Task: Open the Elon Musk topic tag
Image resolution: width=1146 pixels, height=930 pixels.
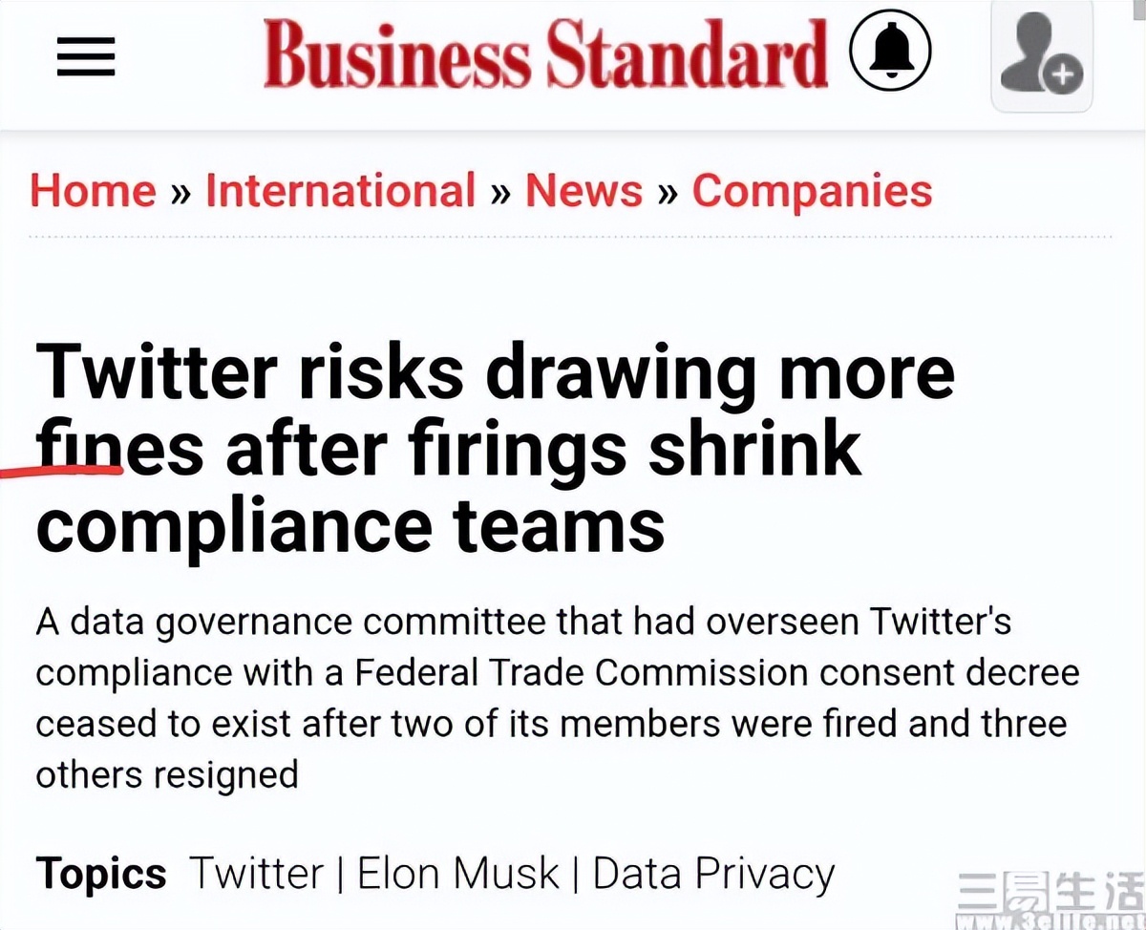Action: pyautogui.click(x=457, y=874)
